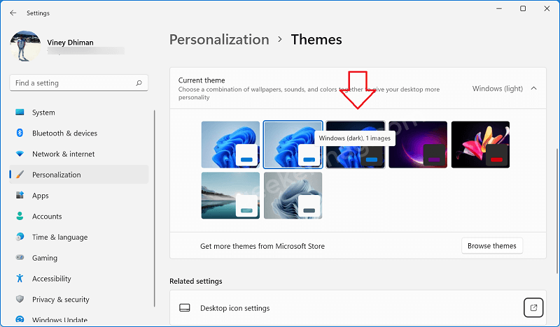The height and width of the screenshot is (327, 560).
Task: Click the Privacy shield icon
Action: (x=20, y=299)
